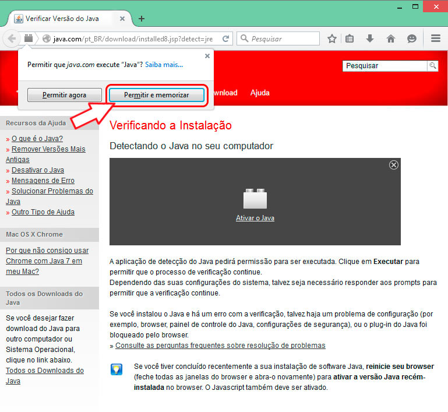
Task: Click the Java site search magnifier icon
Action: [433, 66]
